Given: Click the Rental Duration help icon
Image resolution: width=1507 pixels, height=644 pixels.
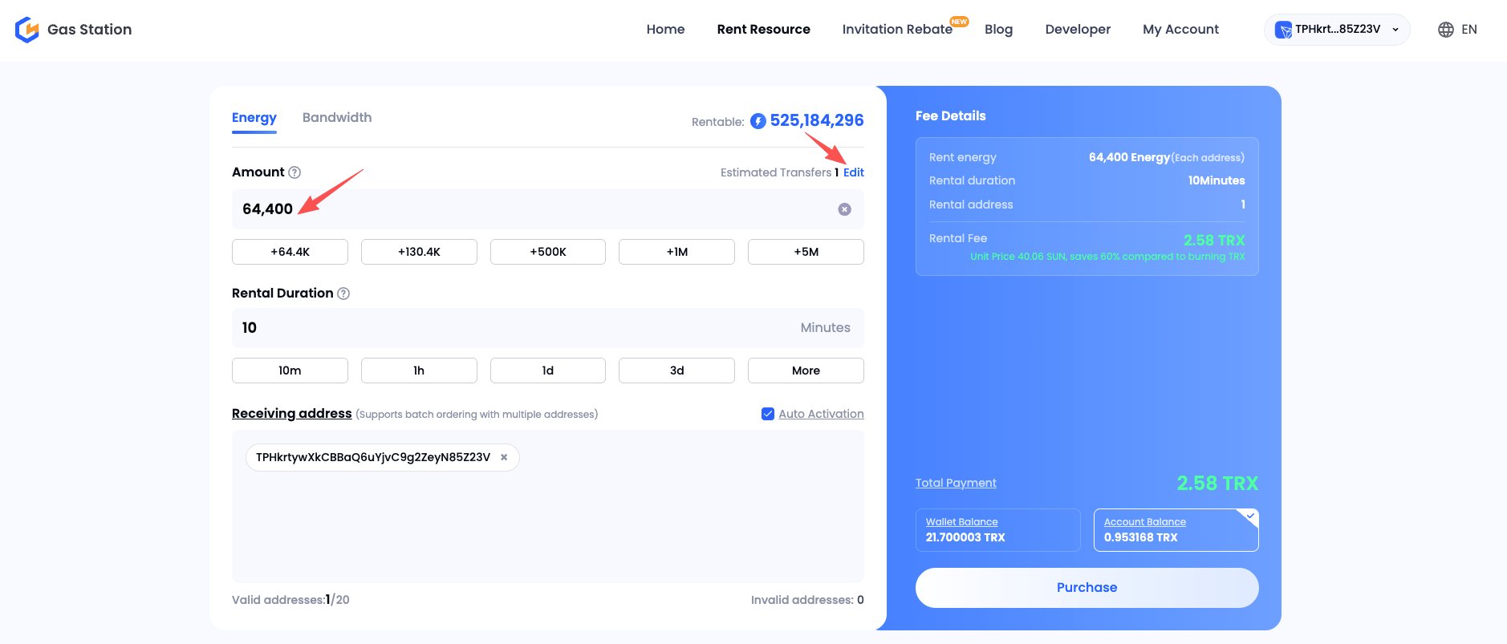Looking at the screenshot, I should point(343,294).
